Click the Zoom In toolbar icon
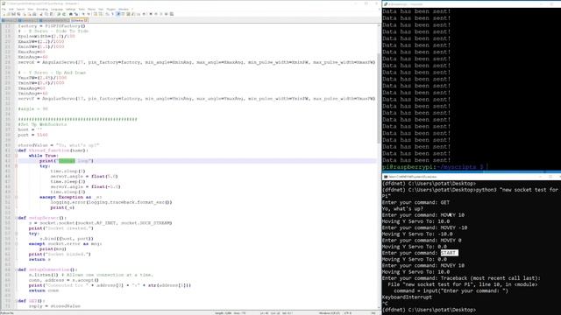Screen dimensions: 561x315 (83, 14)
